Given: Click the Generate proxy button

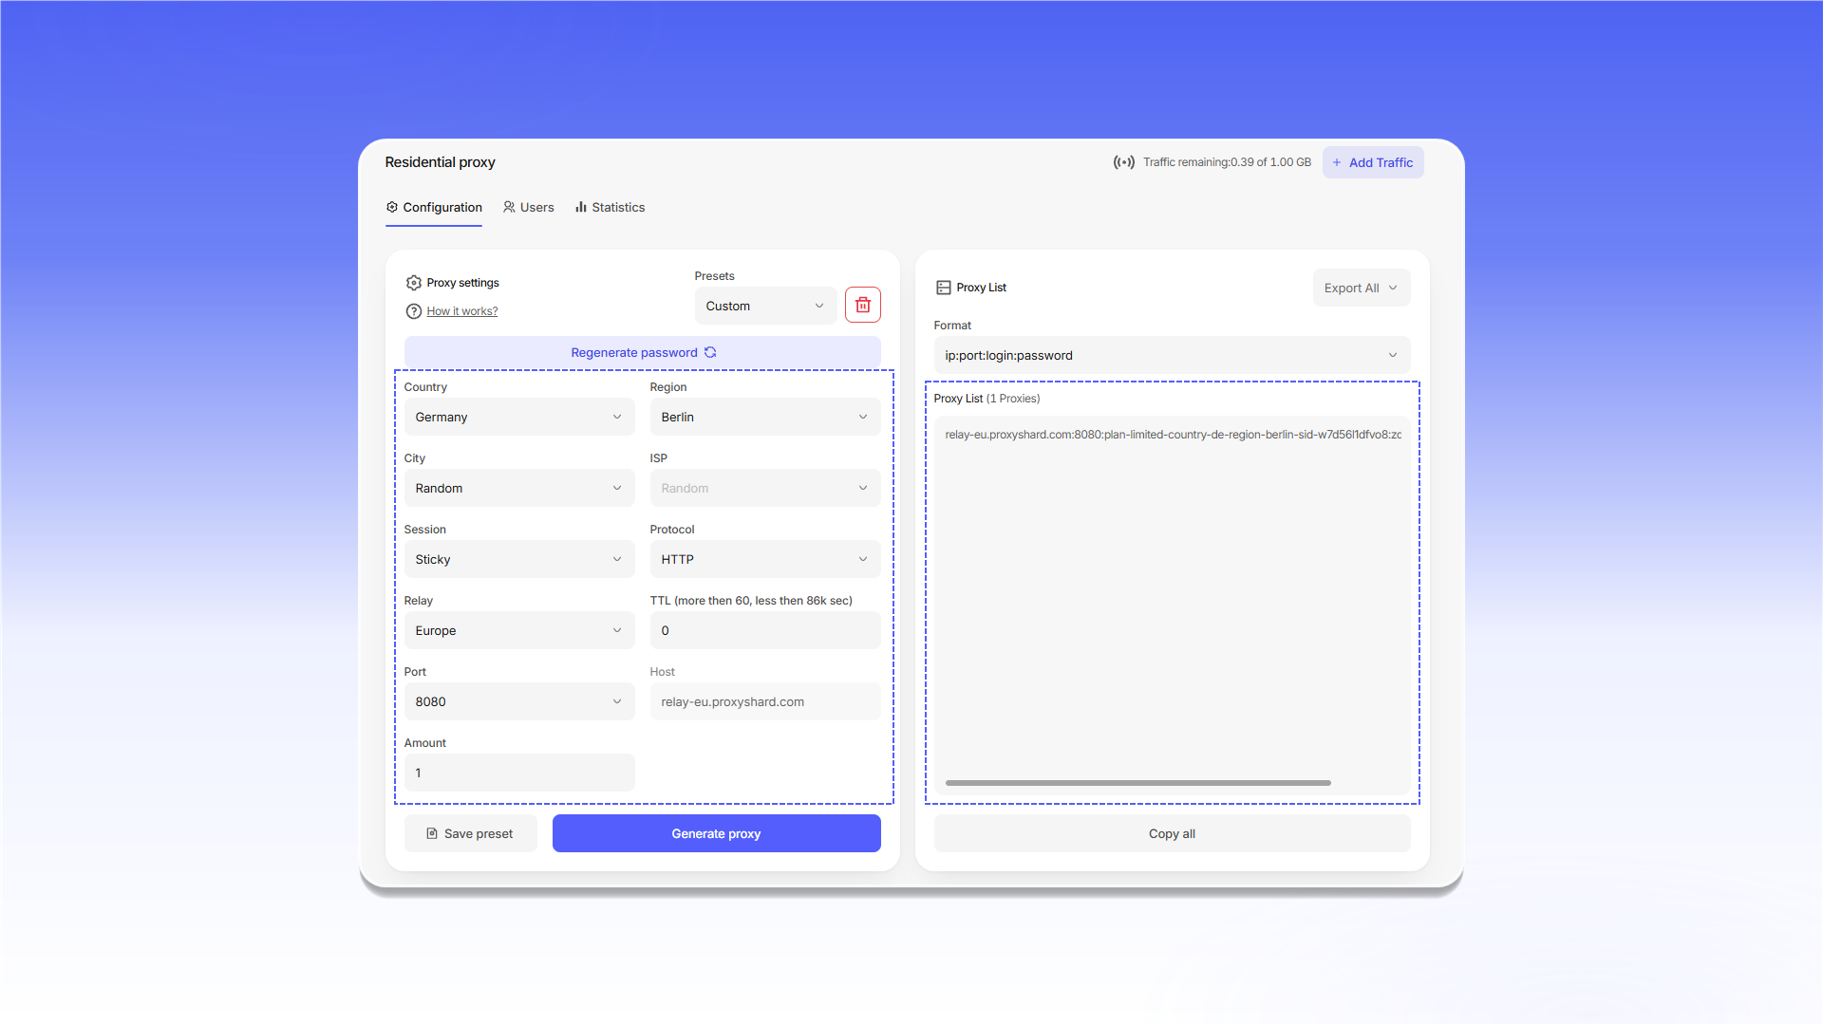Looking at the screenshot, I should [717, 833].
